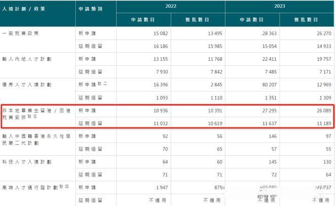This screenshot has width=335, height=206.
Task: Click the value 11 768
Action: (215, 59)
